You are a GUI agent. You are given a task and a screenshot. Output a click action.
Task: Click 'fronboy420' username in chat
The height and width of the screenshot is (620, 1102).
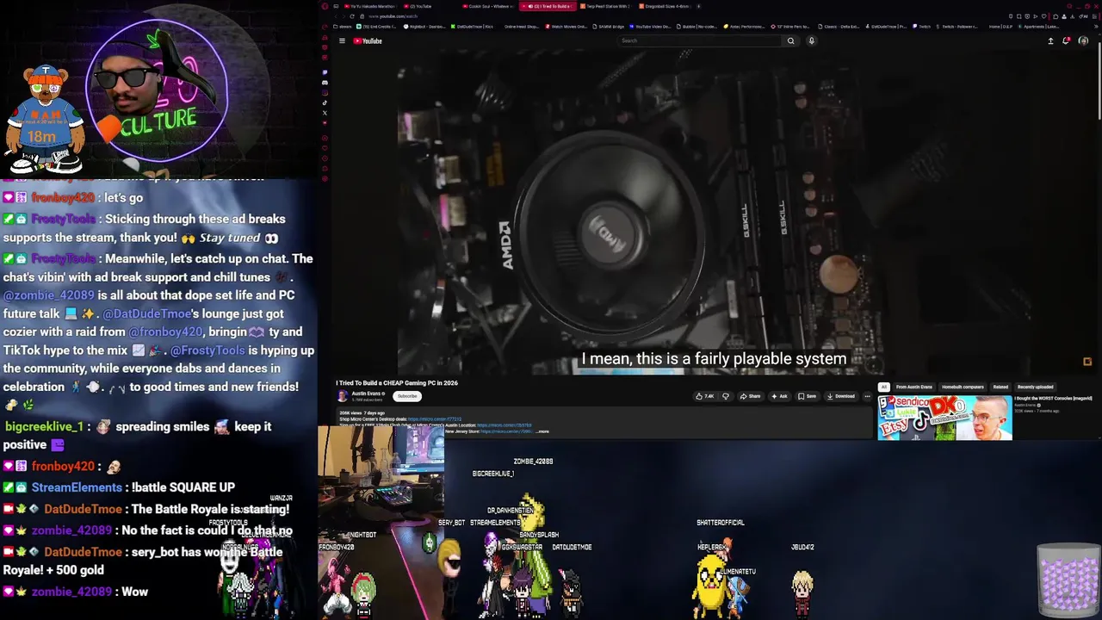tap(63, 466)
